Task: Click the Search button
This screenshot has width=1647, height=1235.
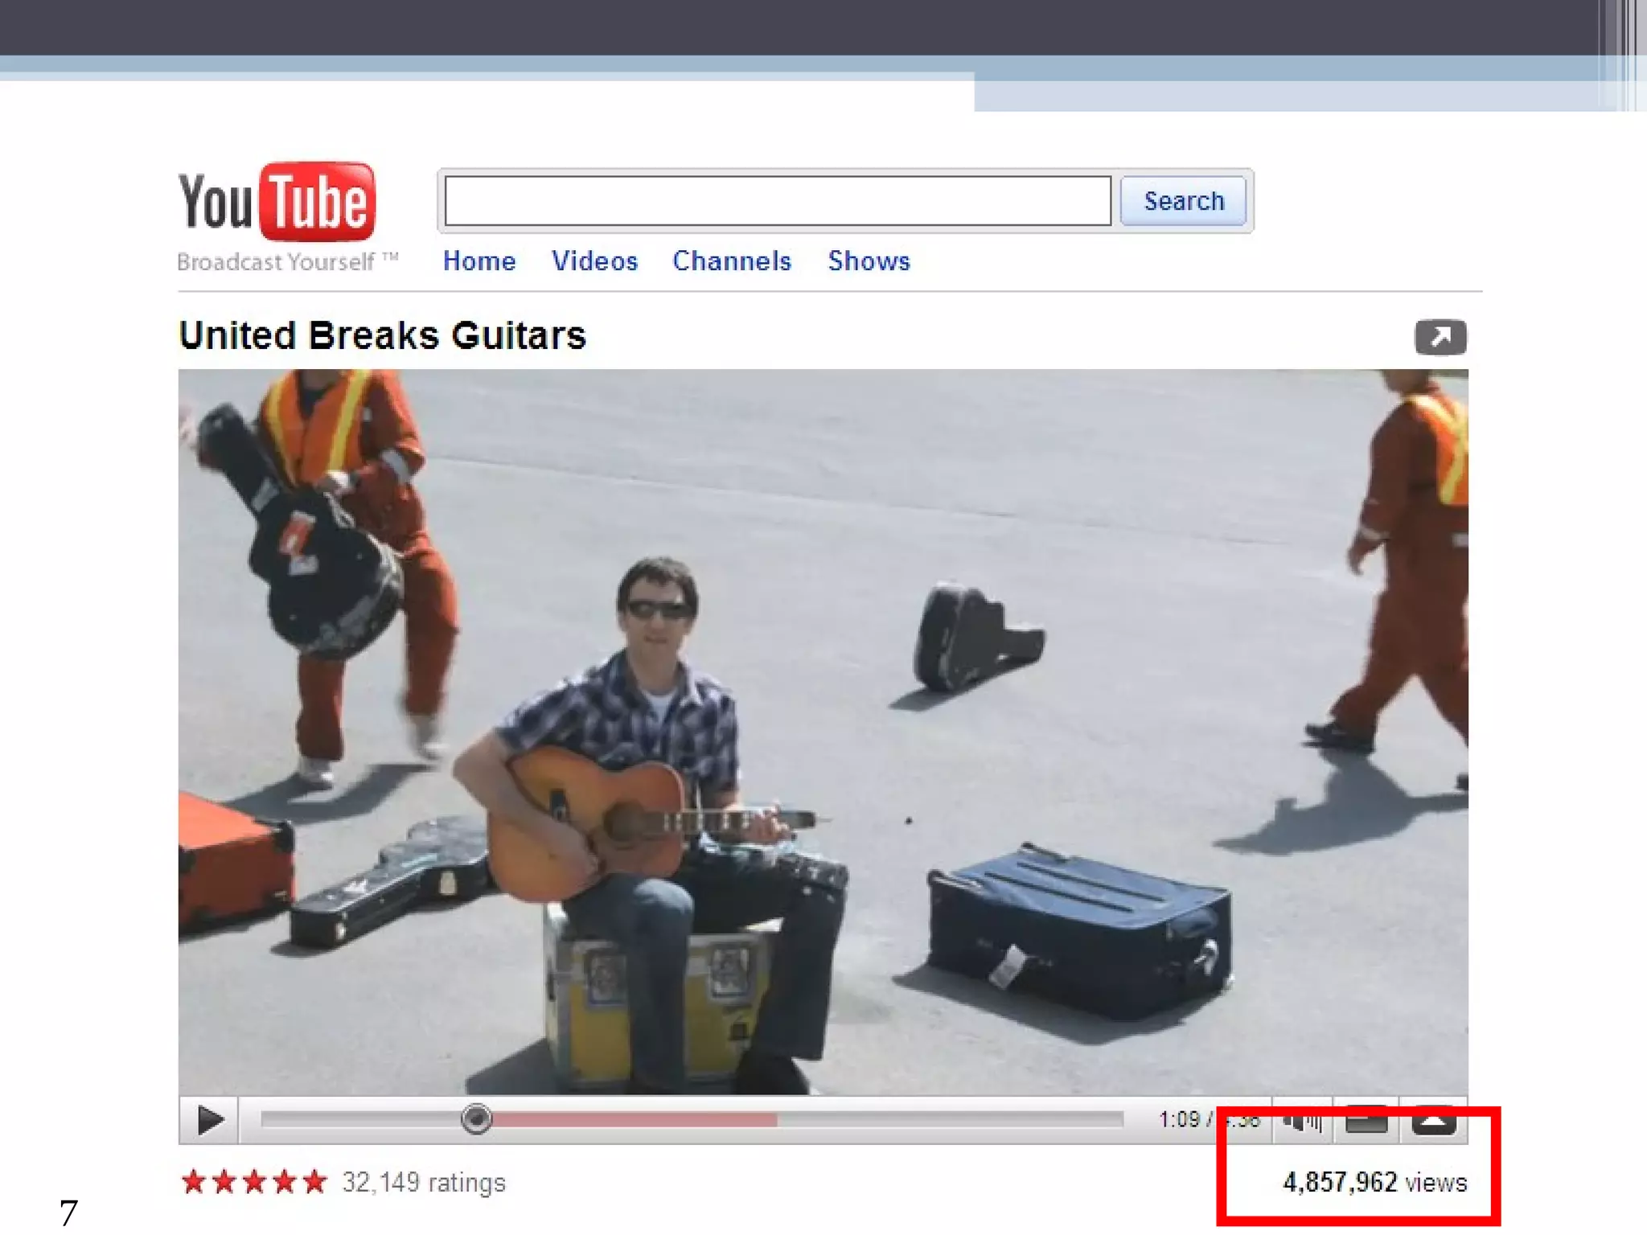Action: [x=1183, y=201]
